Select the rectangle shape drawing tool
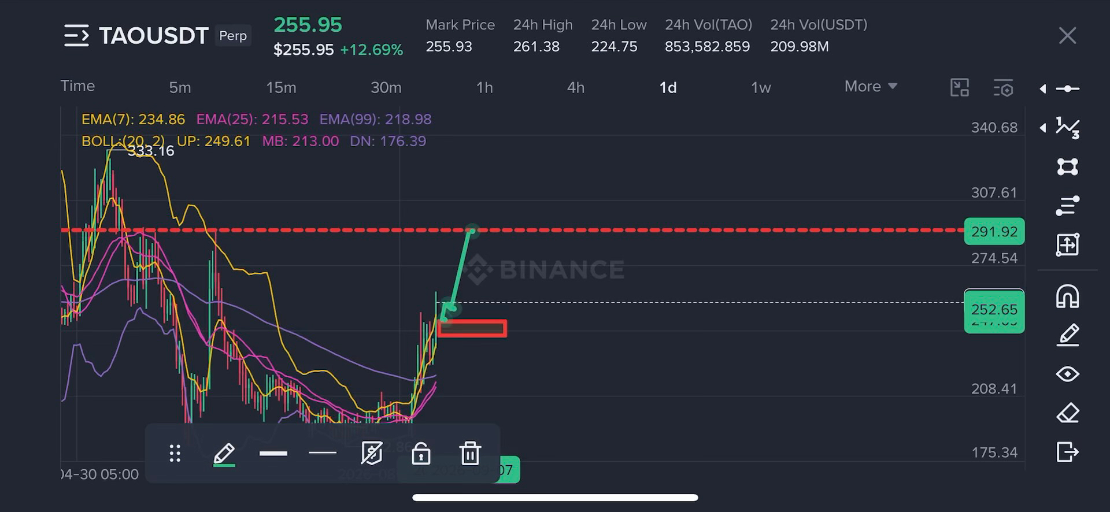The image size is (1110, 512). (1068, 166)
